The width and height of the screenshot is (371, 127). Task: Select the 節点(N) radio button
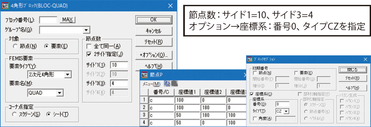coord(15,46)
